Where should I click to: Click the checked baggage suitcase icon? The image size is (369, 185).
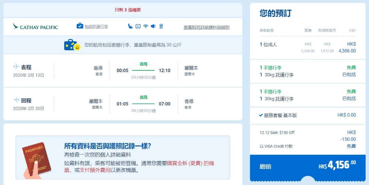(80, 26)
